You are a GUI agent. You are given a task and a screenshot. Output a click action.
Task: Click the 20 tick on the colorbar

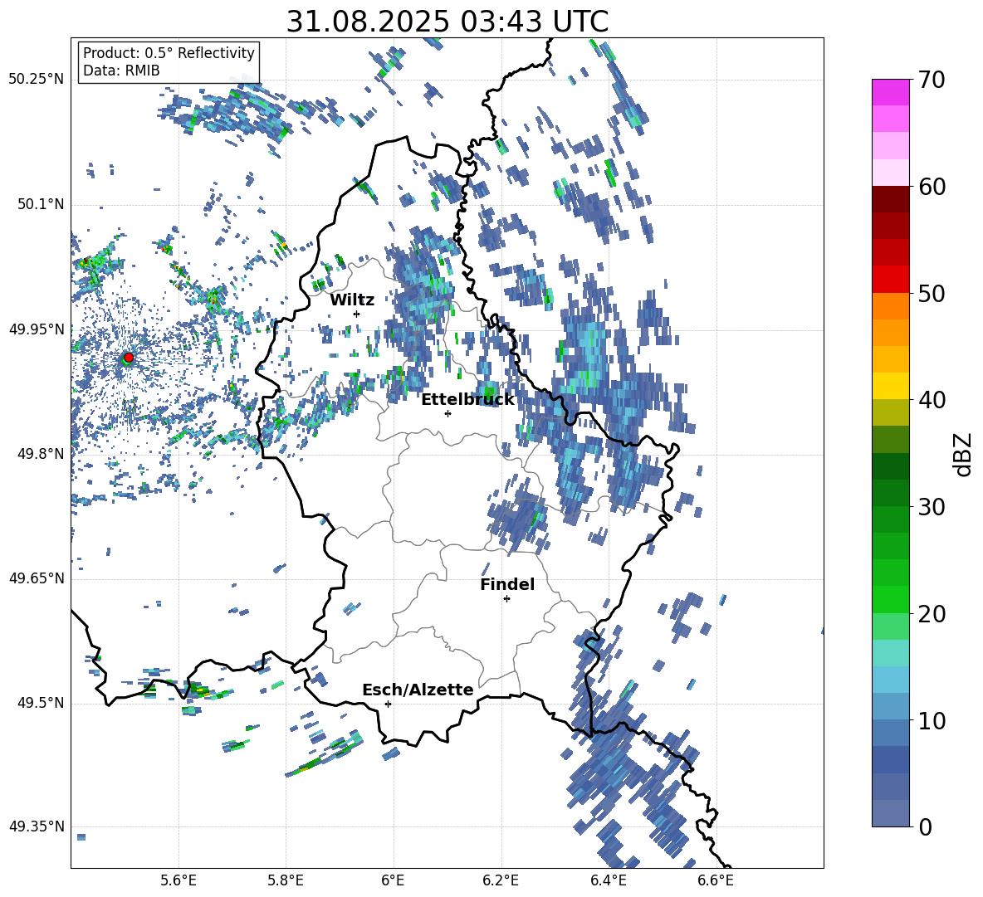click(x=932, y=614)
